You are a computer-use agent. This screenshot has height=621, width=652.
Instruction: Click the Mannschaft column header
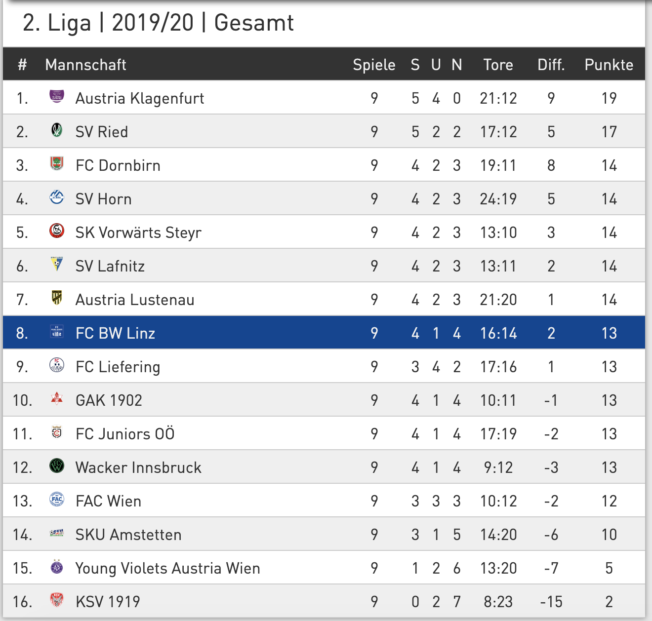click(85, 65)
